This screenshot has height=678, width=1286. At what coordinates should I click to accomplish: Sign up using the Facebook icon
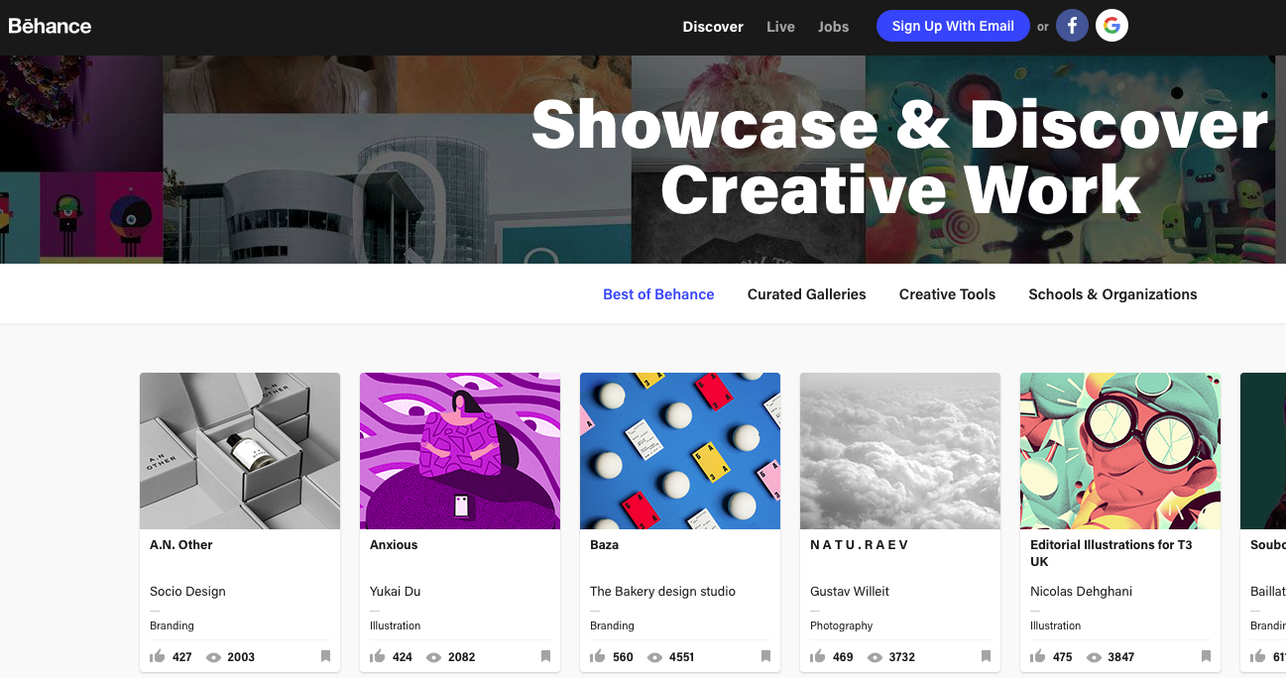pyautogui.click(x=1072, y=26)
